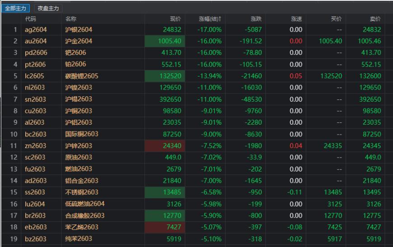The width and height of the screenshot is (393, 247).
Task: Select row number 10 for 国际铜2603
Action: click(x=14, y=134)
